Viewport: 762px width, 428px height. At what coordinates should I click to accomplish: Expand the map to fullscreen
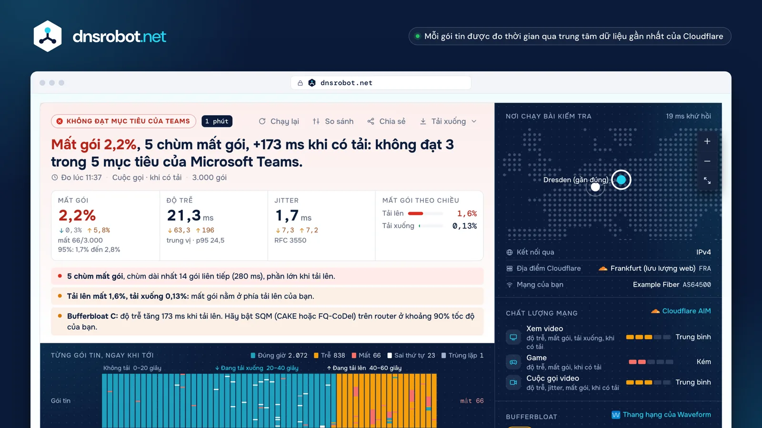point(707,181)
